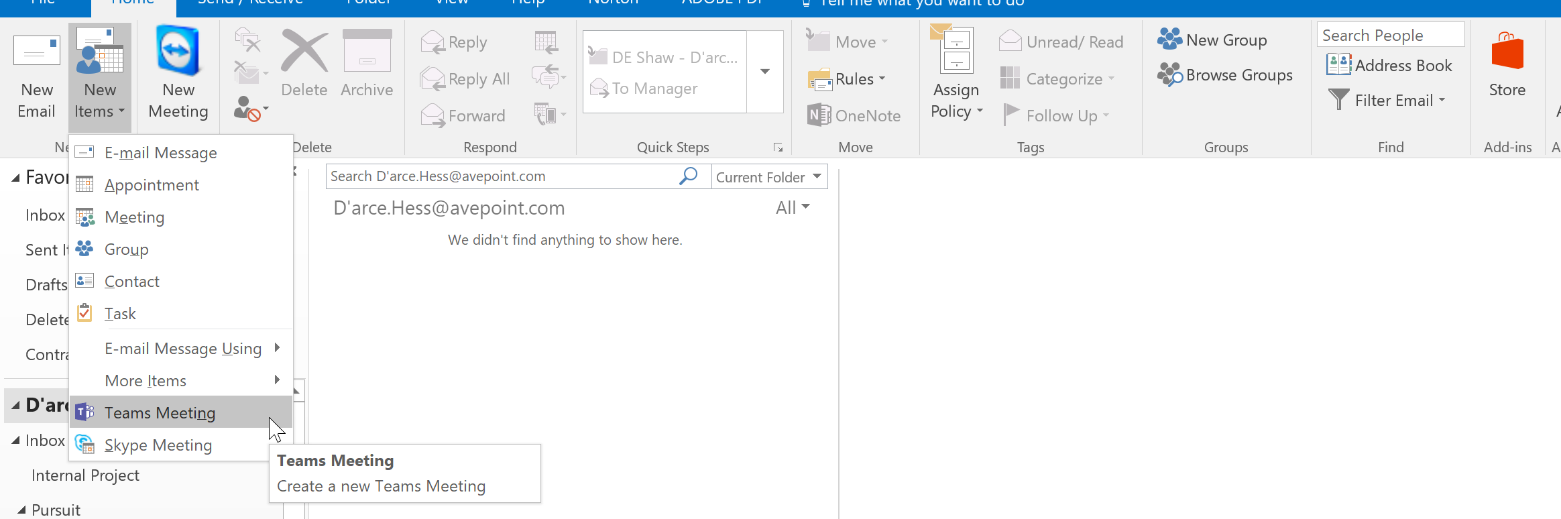Open the Categorize dropdown
Viewport: 1561px width, 519px height.
1057,79
